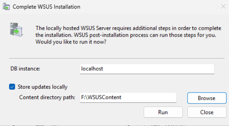Click the "Complete WSUS Installation" title text
The height and width of the screenshot is (126, 229).
click(47, 6)
